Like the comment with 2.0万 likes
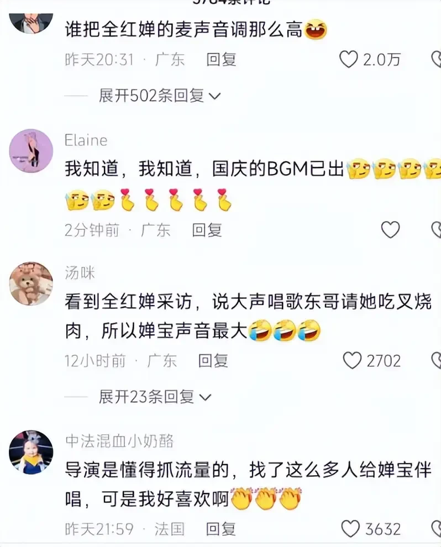The height and width of the screenshot is (547, 441). click(x=349, y=60)
